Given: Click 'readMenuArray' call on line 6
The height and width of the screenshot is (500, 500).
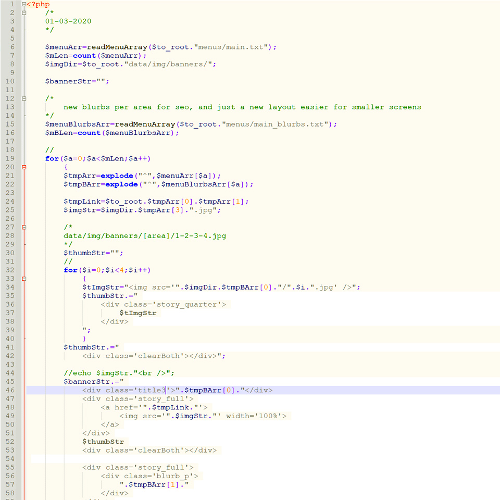Looking at the screenshot, I should [117, 47].
